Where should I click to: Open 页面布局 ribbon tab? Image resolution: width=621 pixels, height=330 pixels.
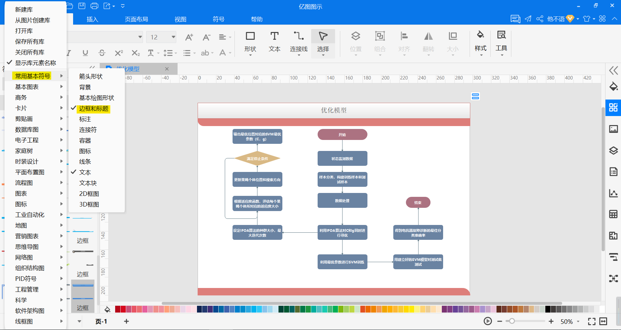[x=136, y=19]
